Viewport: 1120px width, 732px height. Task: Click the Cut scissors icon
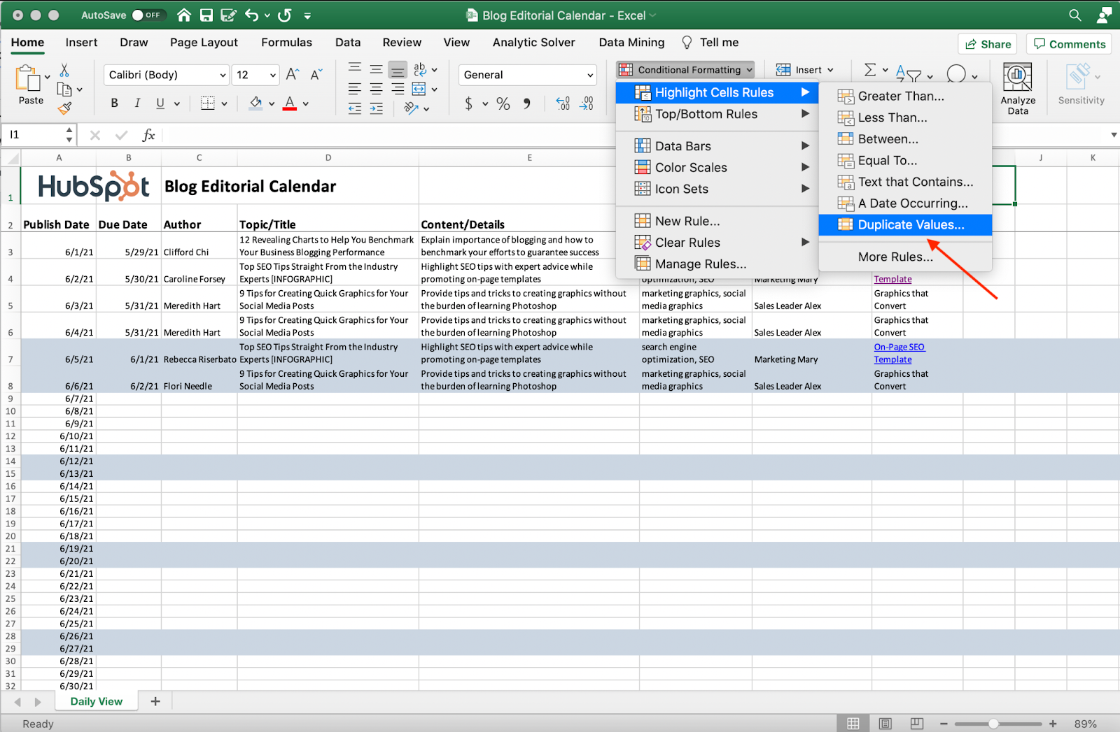pos(64,71)
